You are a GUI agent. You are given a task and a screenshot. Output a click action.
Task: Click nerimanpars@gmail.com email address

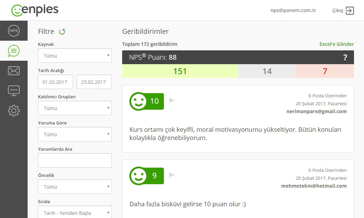316,111
